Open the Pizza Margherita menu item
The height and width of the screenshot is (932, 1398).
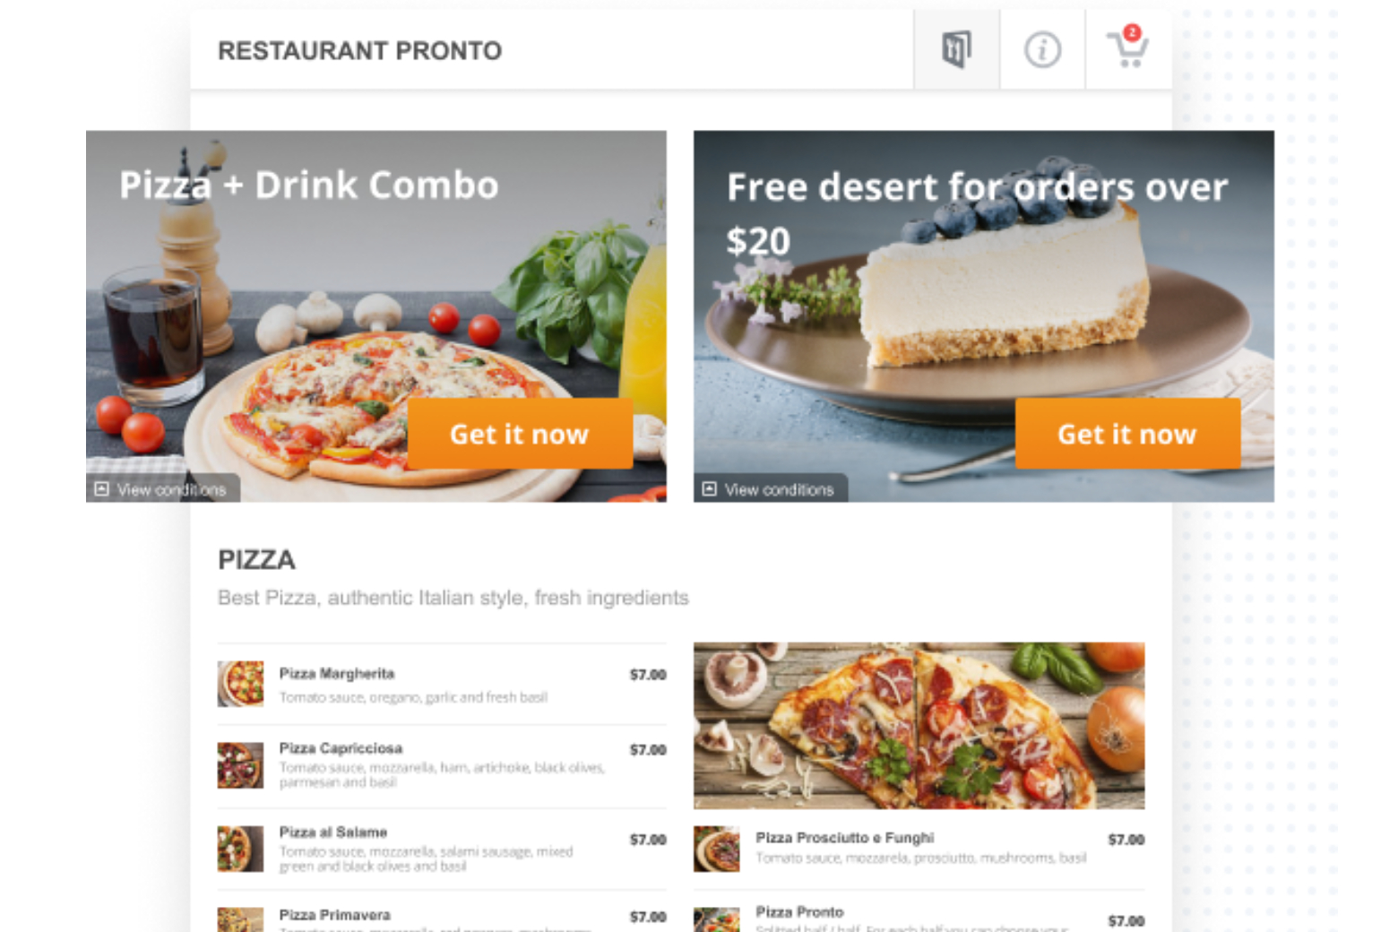pos(442,685)
